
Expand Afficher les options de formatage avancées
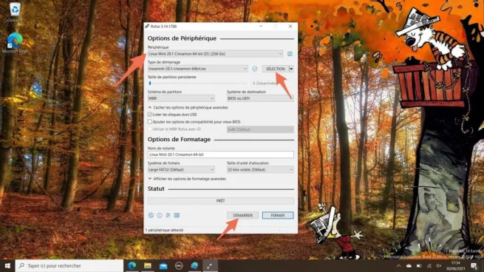pyautogui.click(x=187, y=179)
